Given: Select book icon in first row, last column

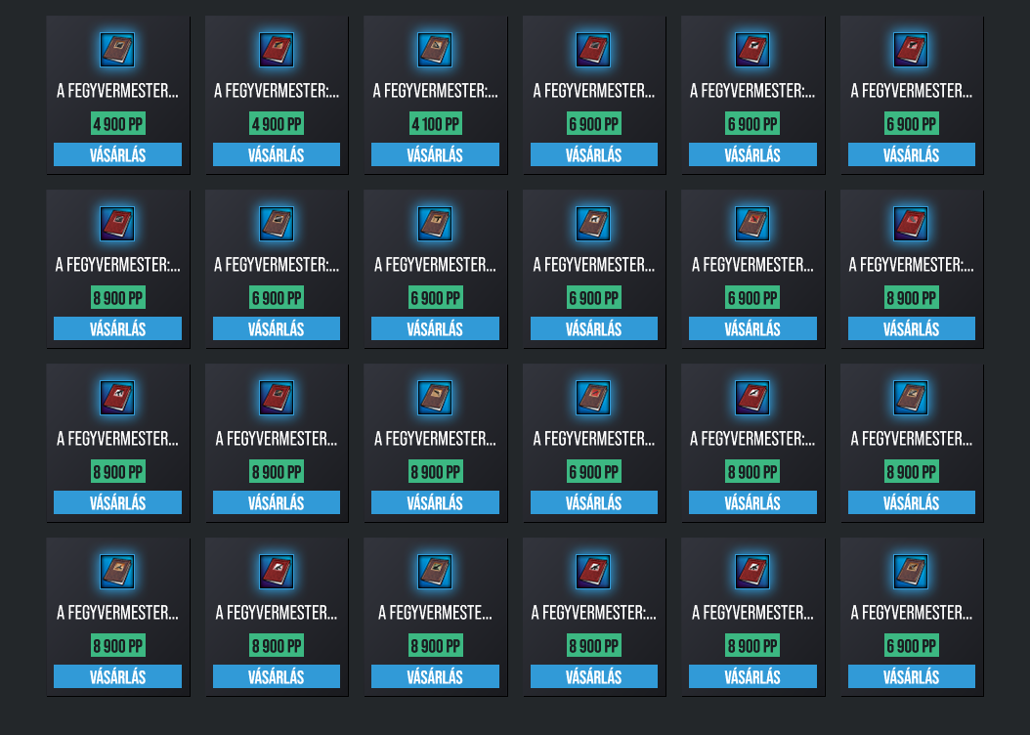Looking at the screenshot, I should pos(911,50).
